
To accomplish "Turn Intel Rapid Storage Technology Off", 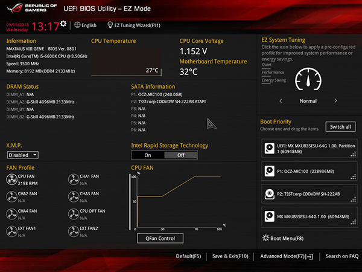I will click(x=181, y=155).
